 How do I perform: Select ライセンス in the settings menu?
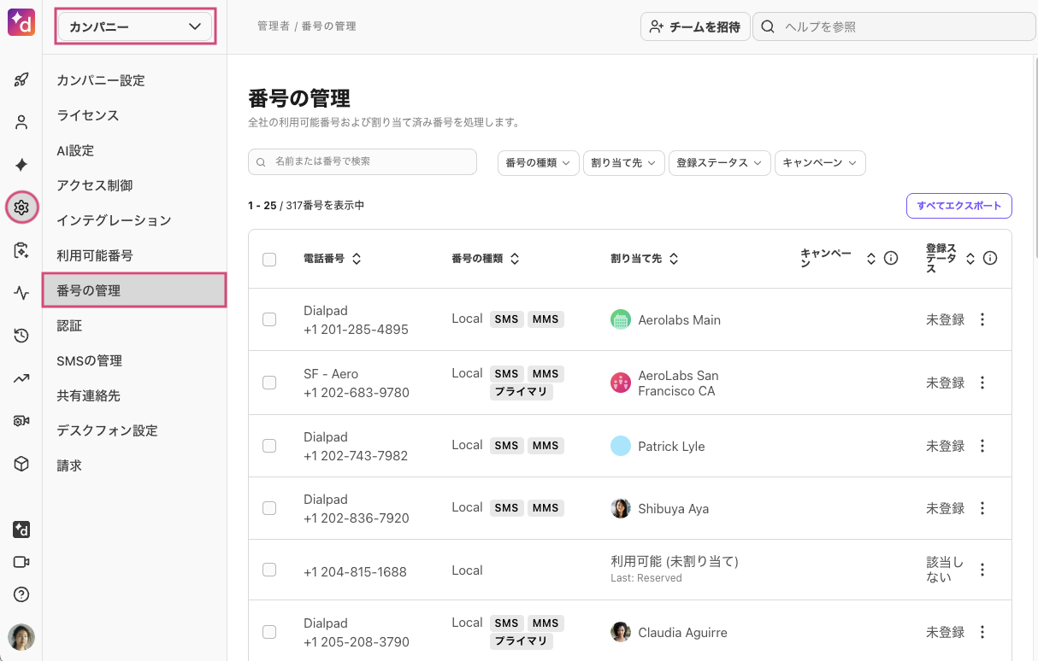(x=88, y=115)
